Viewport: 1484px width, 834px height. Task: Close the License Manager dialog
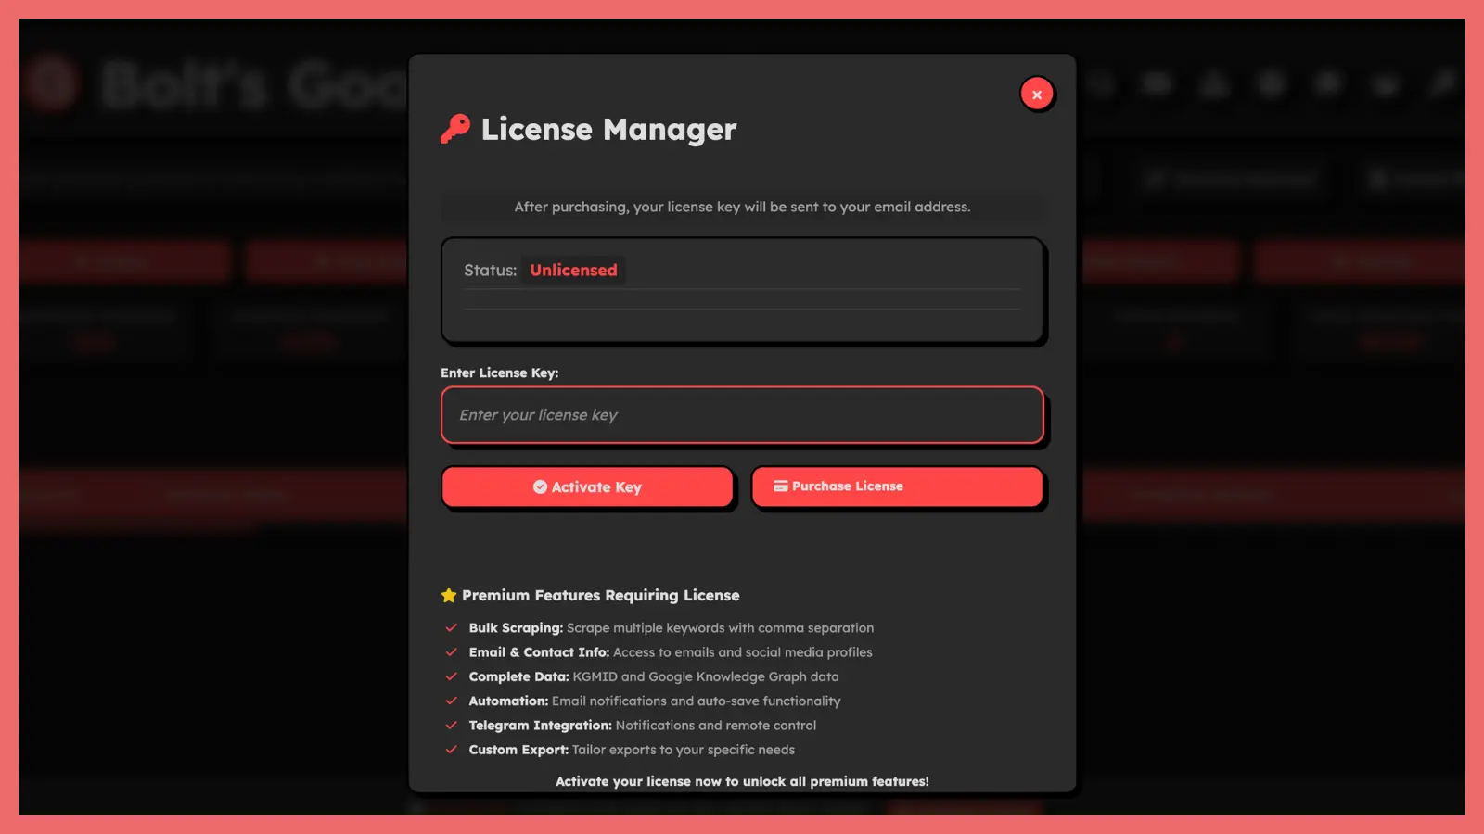click(1037, 95)
